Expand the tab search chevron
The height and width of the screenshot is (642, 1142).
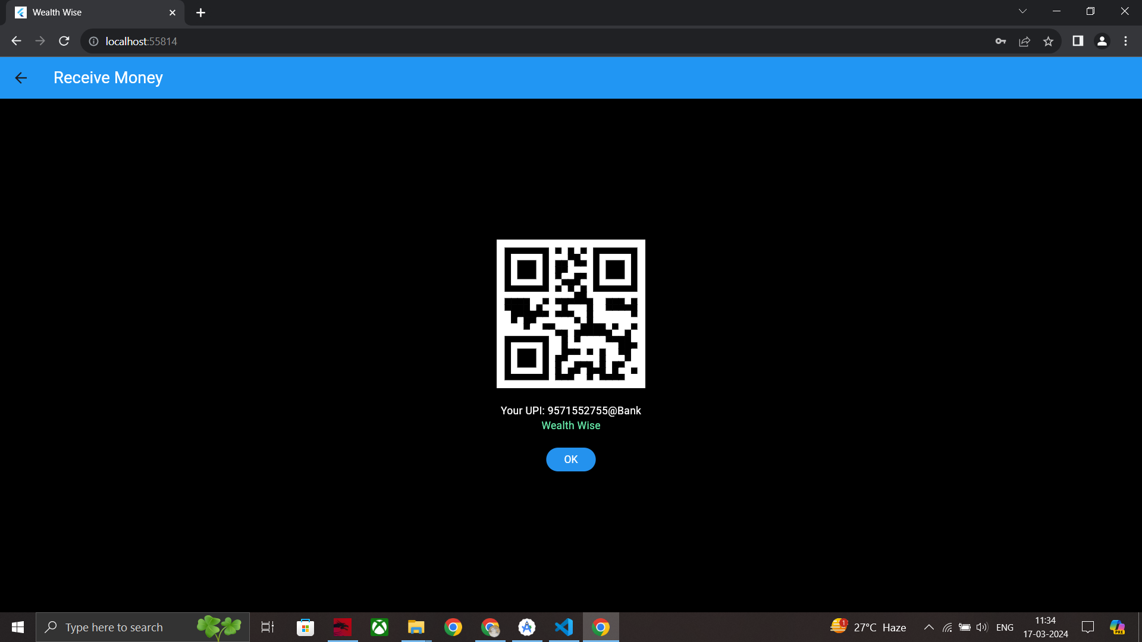(x=1022, y=11)
